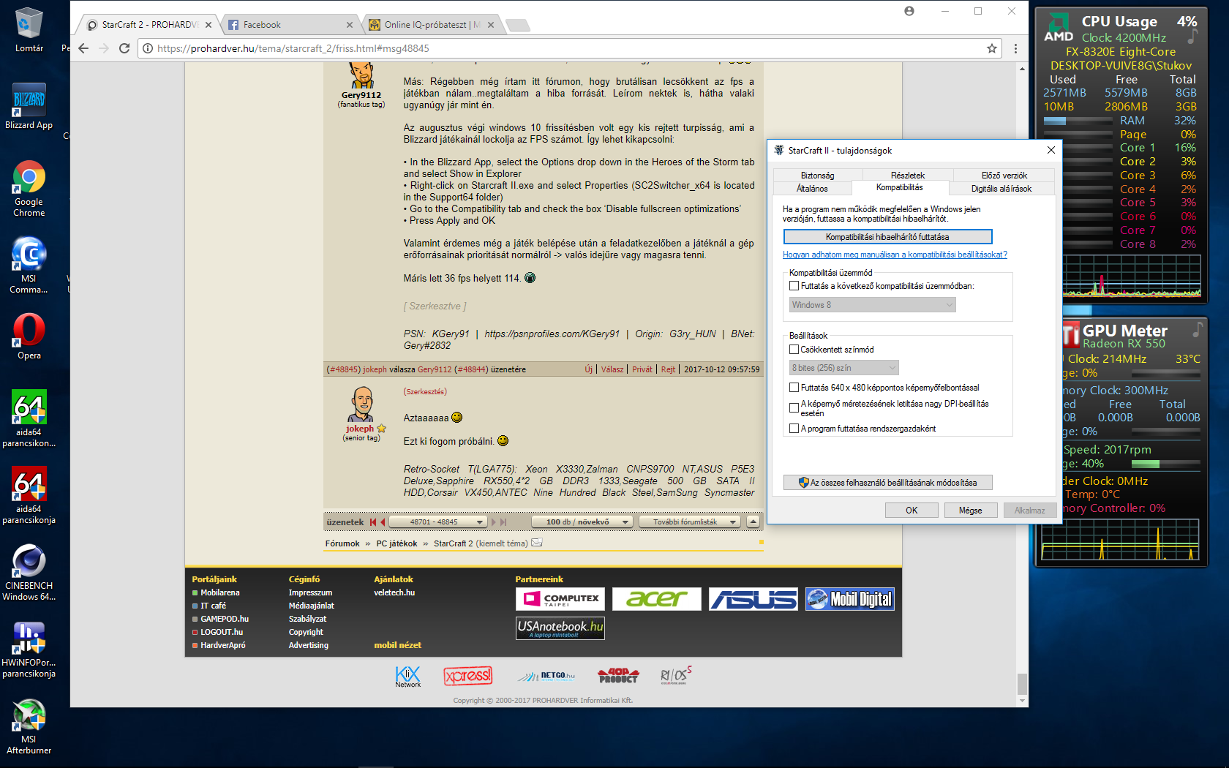Check the high DPI scaling disable checkbox
The height and width of the screenshot is (768, 1229).
794,408
